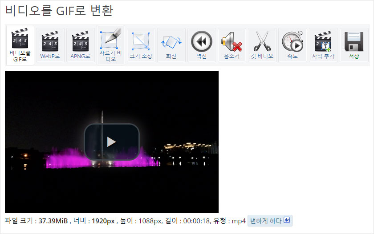Open the APNG로 converter

(x=81, y=45)
